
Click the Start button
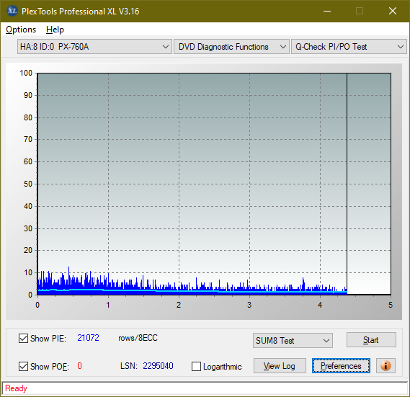click(x=371, y=340)
